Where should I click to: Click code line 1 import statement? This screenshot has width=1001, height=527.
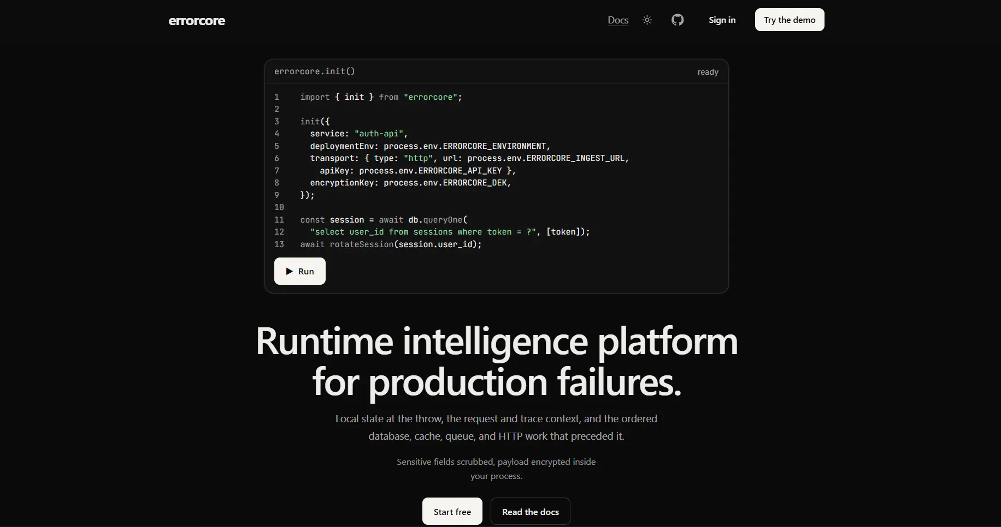coord(381,97)
